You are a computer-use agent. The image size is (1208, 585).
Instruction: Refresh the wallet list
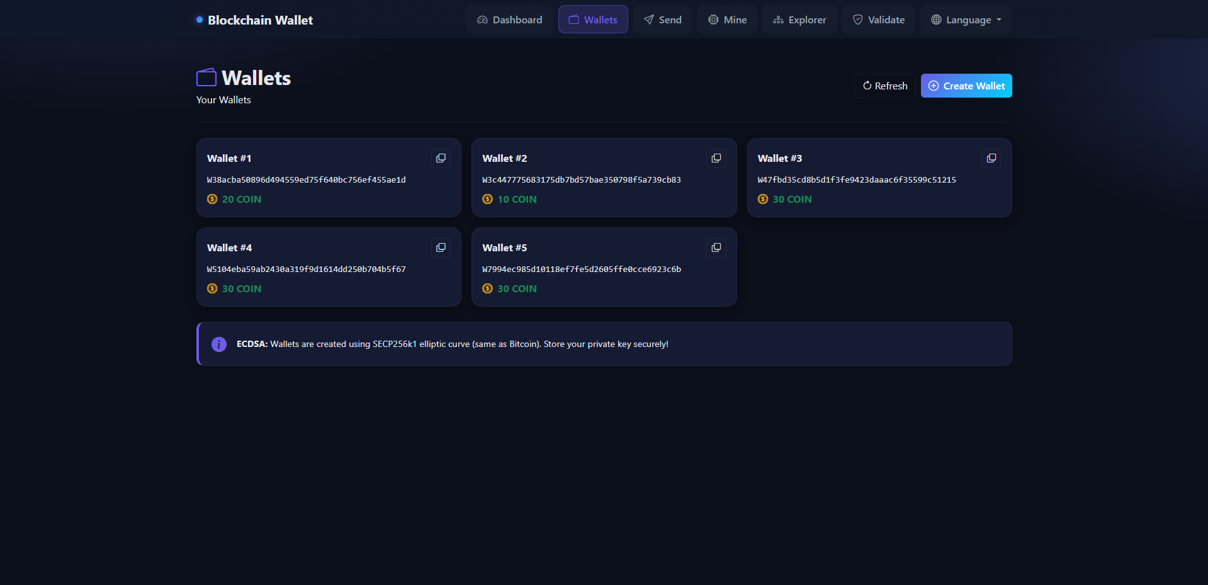pyautogui.click(x=884, y=86)
